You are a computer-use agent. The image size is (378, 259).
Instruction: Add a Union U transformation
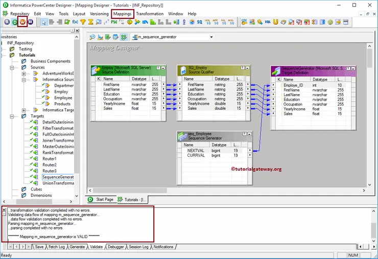275,22
